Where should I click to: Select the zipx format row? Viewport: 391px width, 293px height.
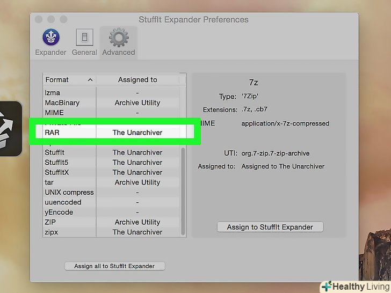111,232
